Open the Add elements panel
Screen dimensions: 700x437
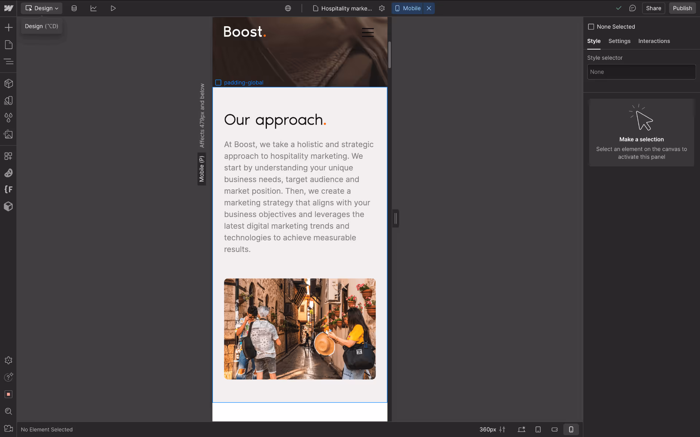[x=8, y=27]
